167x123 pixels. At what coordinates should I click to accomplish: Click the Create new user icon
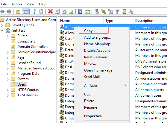click(97, 11)
